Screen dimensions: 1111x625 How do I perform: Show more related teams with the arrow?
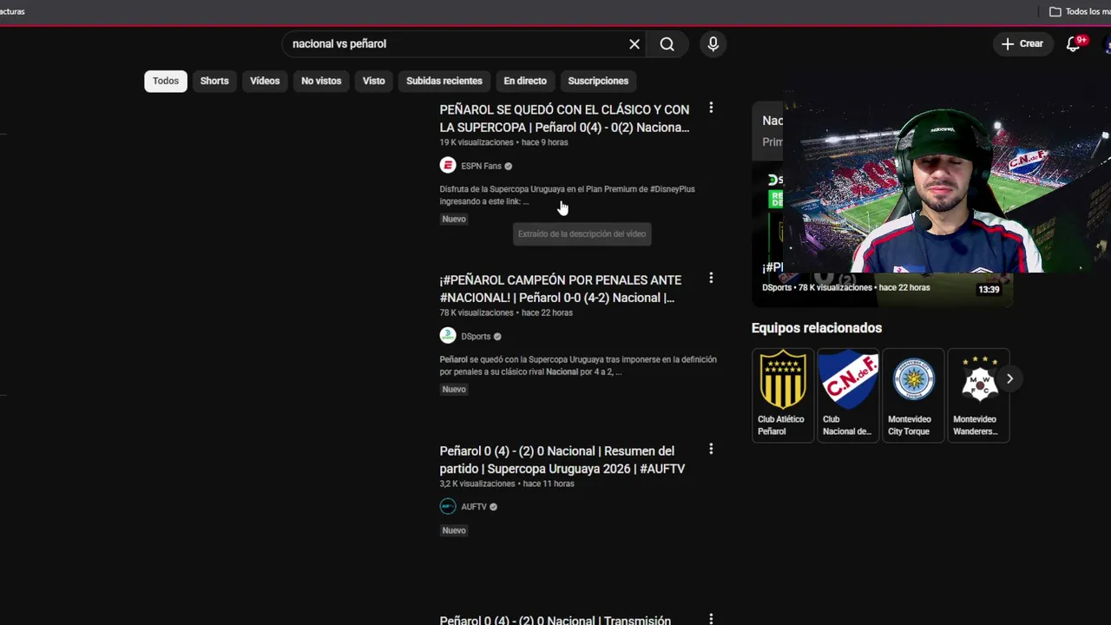[x=1009, y=378]
